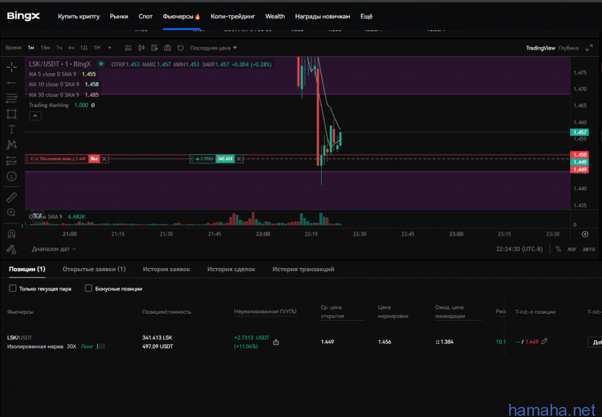This screenshot has width=602, height=417.
Task: Toggle авто scale mode
Action: coord(589,249)
